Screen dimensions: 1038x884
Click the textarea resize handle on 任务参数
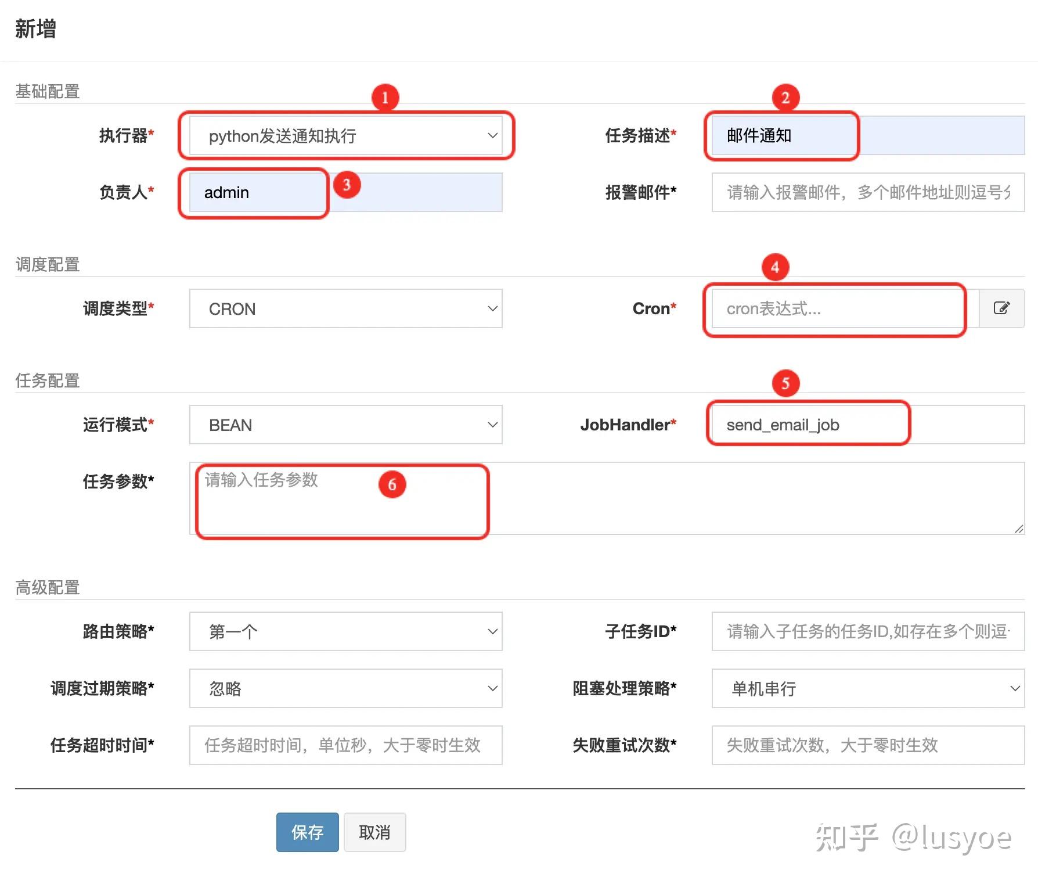point(1019,530)
